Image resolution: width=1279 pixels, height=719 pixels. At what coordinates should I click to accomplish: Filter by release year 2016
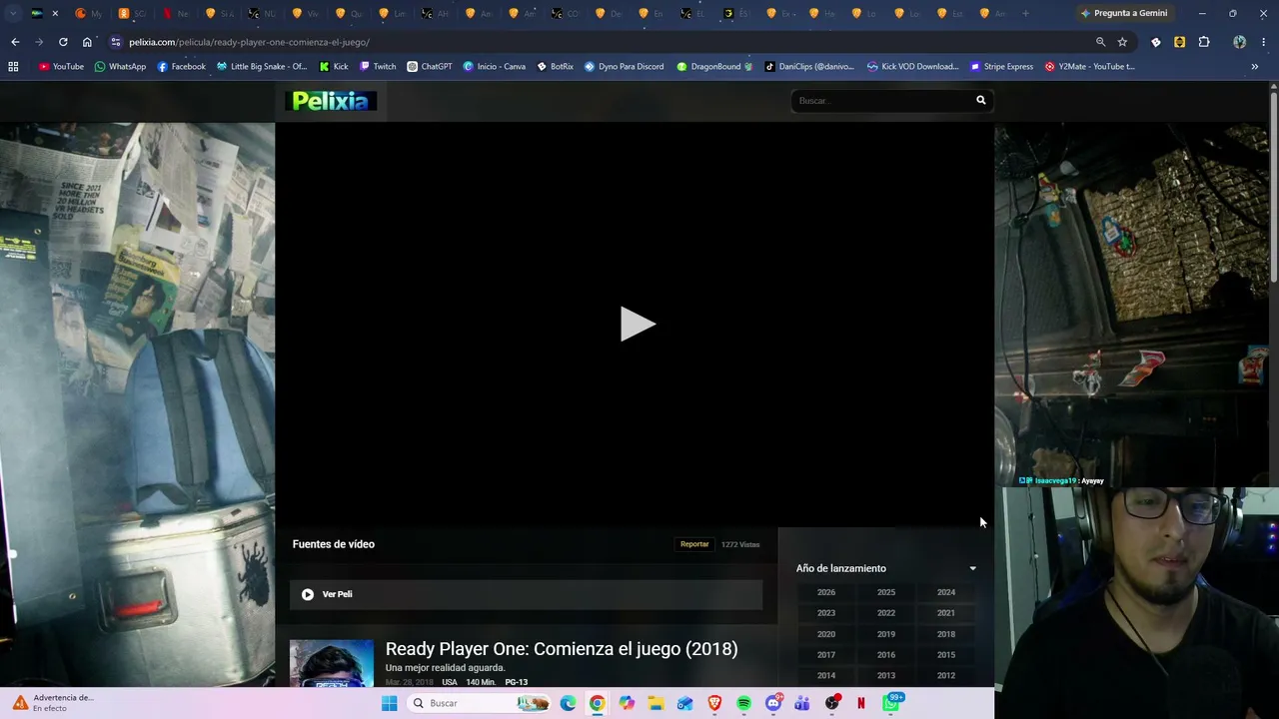886,655
